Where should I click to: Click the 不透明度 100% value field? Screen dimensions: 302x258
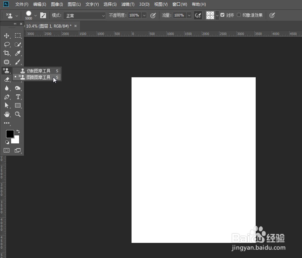pos(134,15)
